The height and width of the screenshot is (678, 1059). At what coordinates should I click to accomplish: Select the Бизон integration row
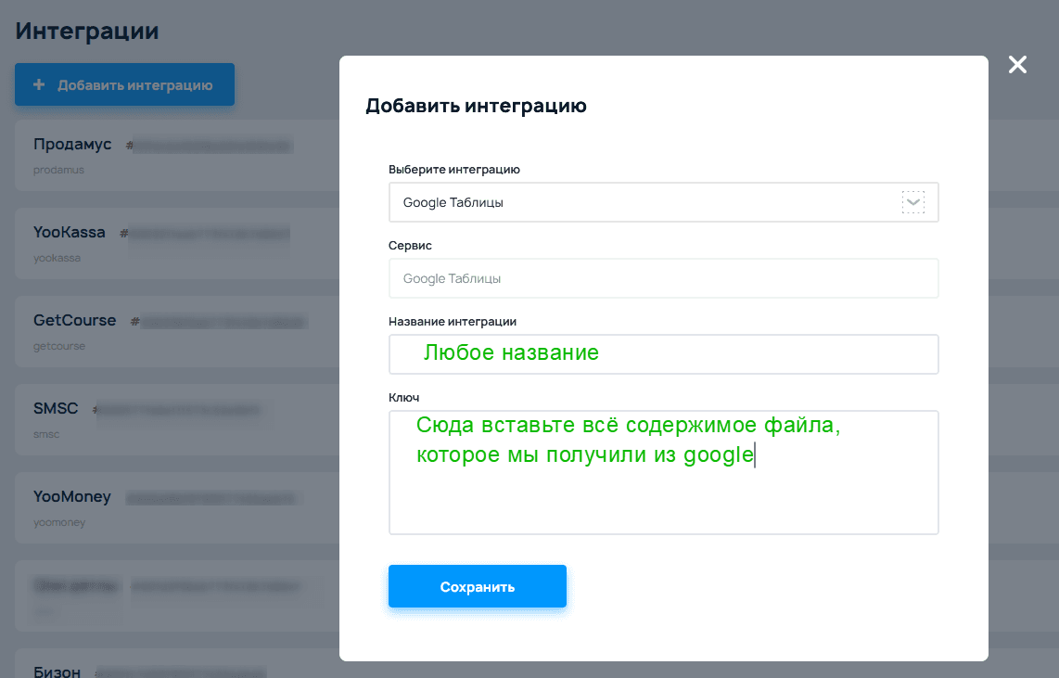(57, 672)
